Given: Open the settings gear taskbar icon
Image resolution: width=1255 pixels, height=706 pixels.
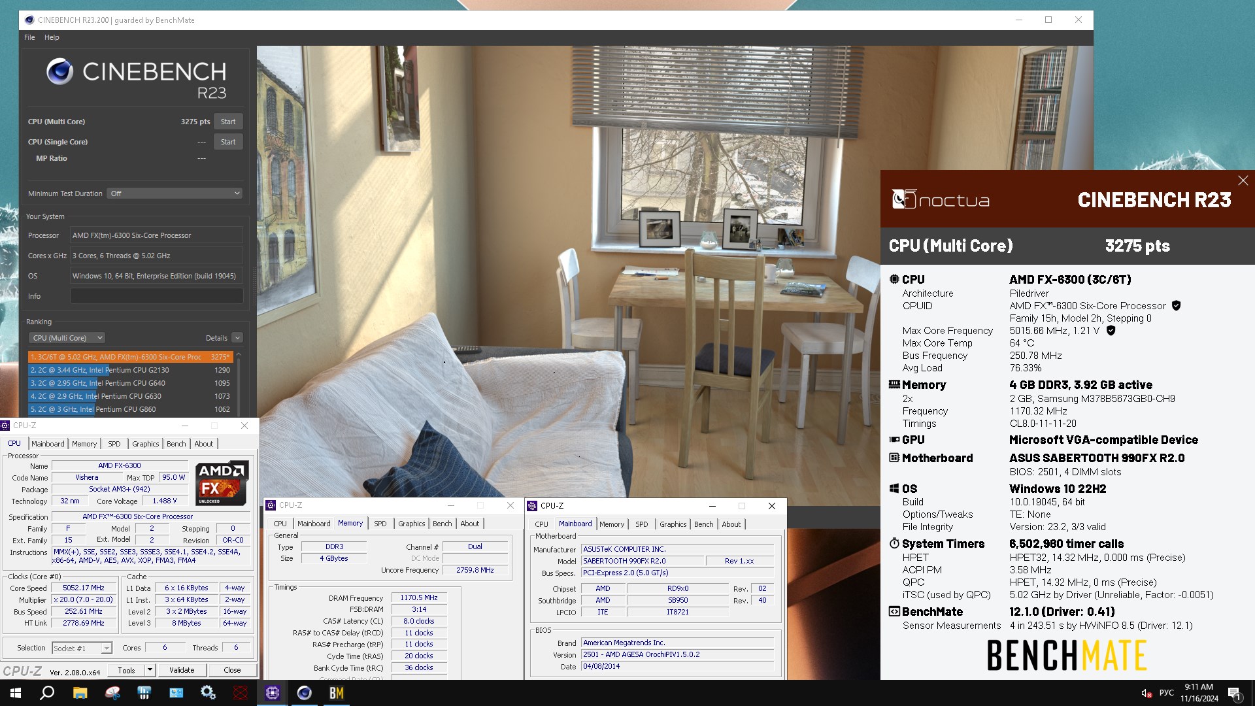Looking at the screenshot, I should (x=209, y=693).
